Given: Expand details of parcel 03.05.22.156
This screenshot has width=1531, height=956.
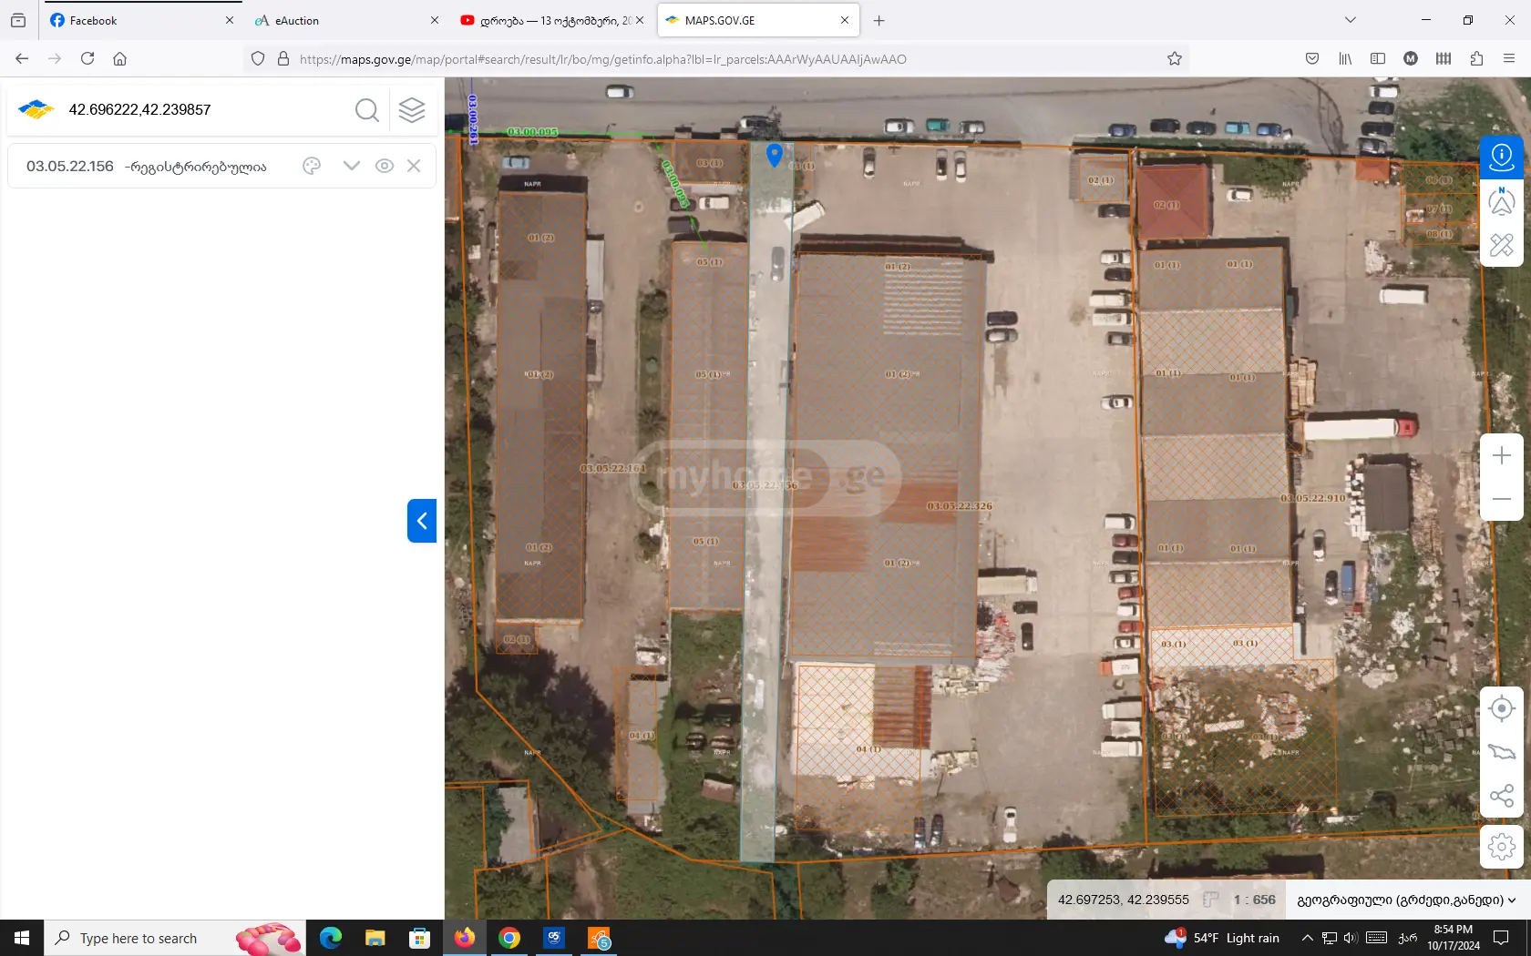Looking at the screenshot, I should (x=352, y=166).
